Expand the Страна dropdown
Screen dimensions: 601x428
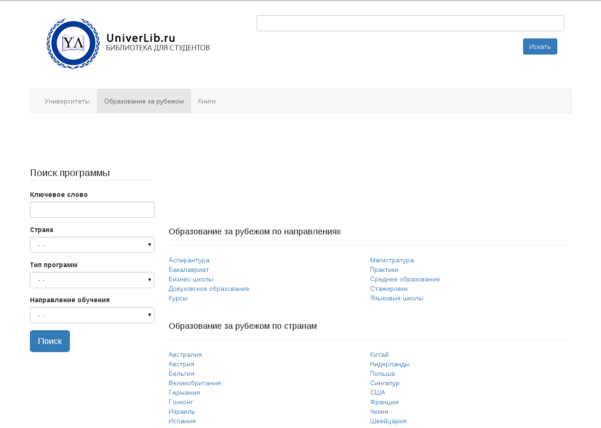coord(92,245)
